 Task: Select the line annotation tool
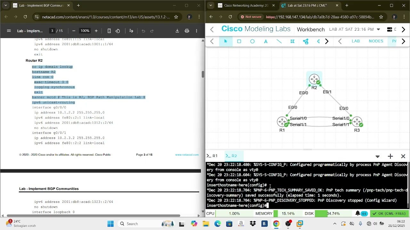(279, 41)
